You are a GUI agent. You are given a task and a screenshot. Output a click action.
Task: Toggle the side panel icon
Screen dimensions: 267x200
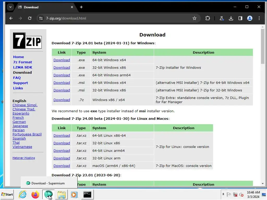click(x=240, y=18)
